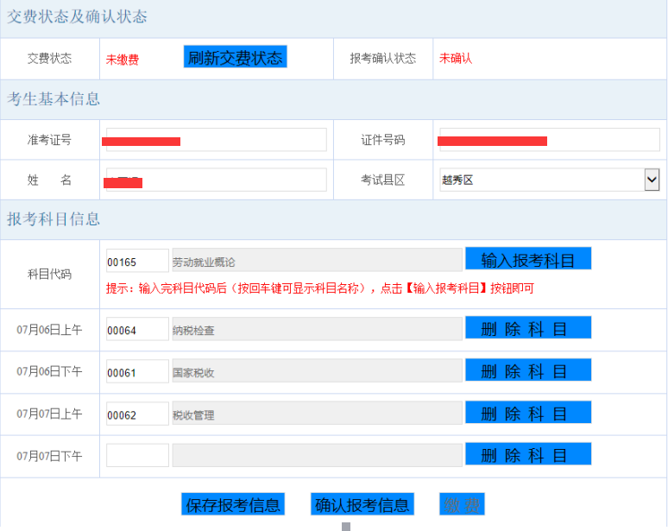Open the 考试县区 dropdown showing 越秀区
This screenshot has width=668, height=531.
[549, 180]
